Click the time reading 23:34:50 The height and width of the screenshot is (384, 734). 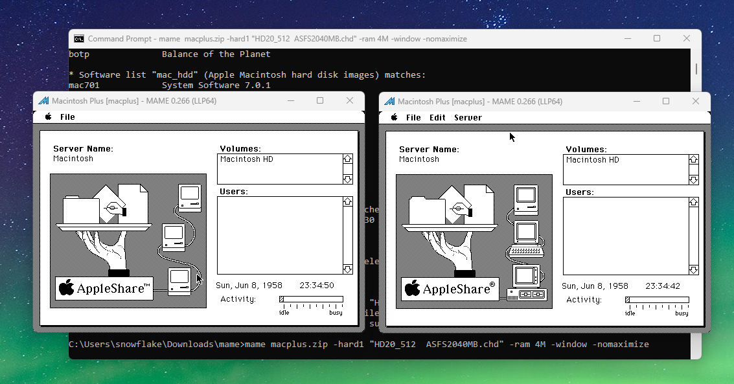point(317,286)
